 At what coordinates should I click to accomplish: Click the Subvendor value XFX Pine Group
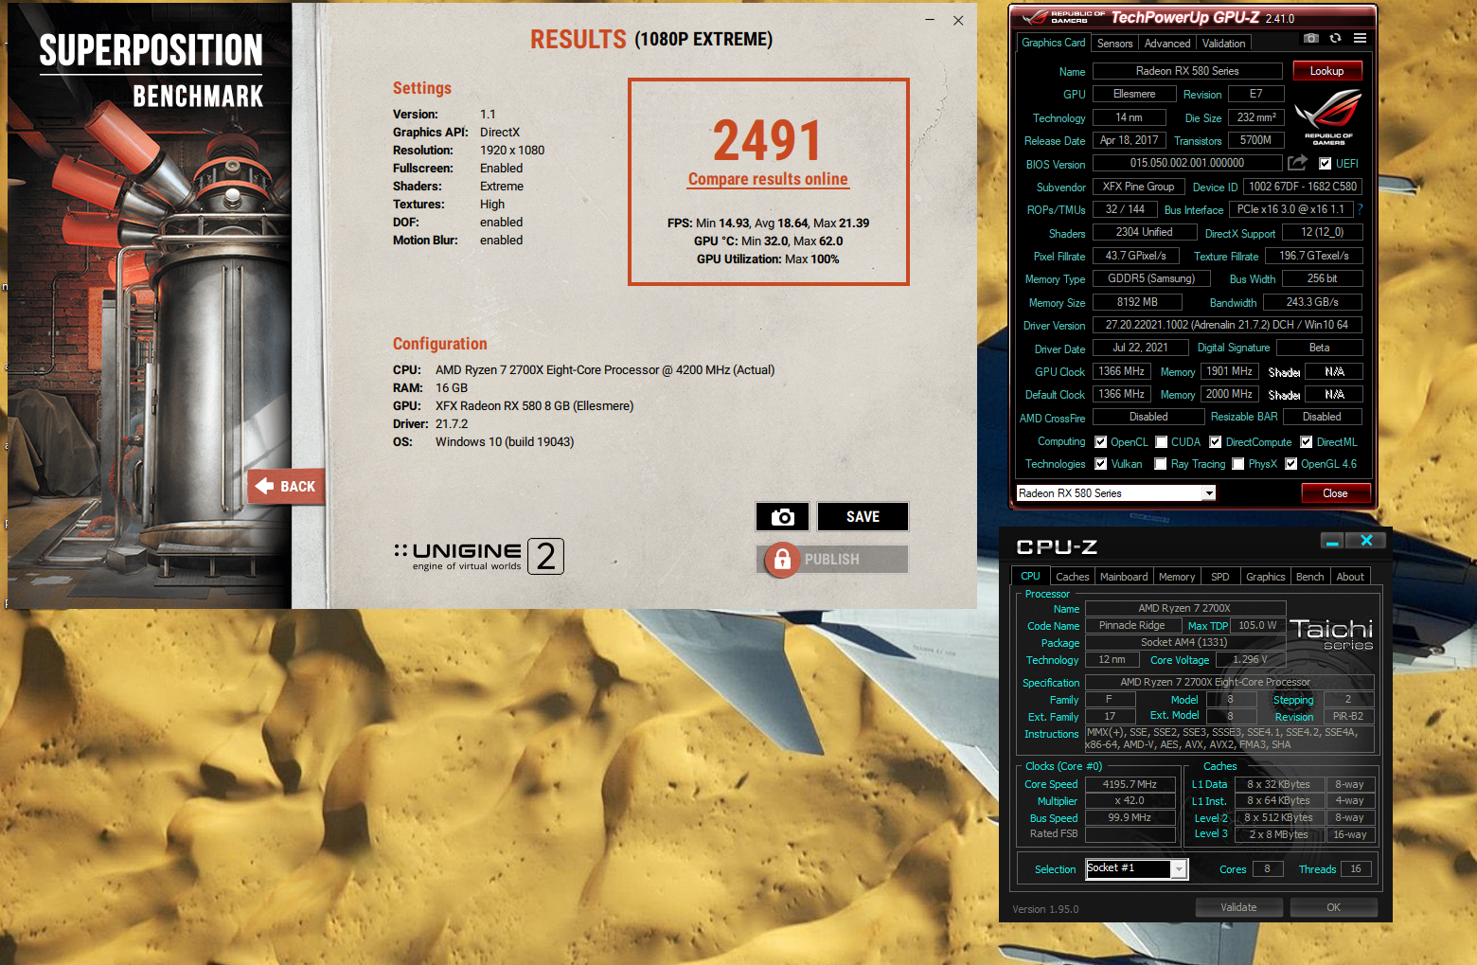click(1138, 187)
